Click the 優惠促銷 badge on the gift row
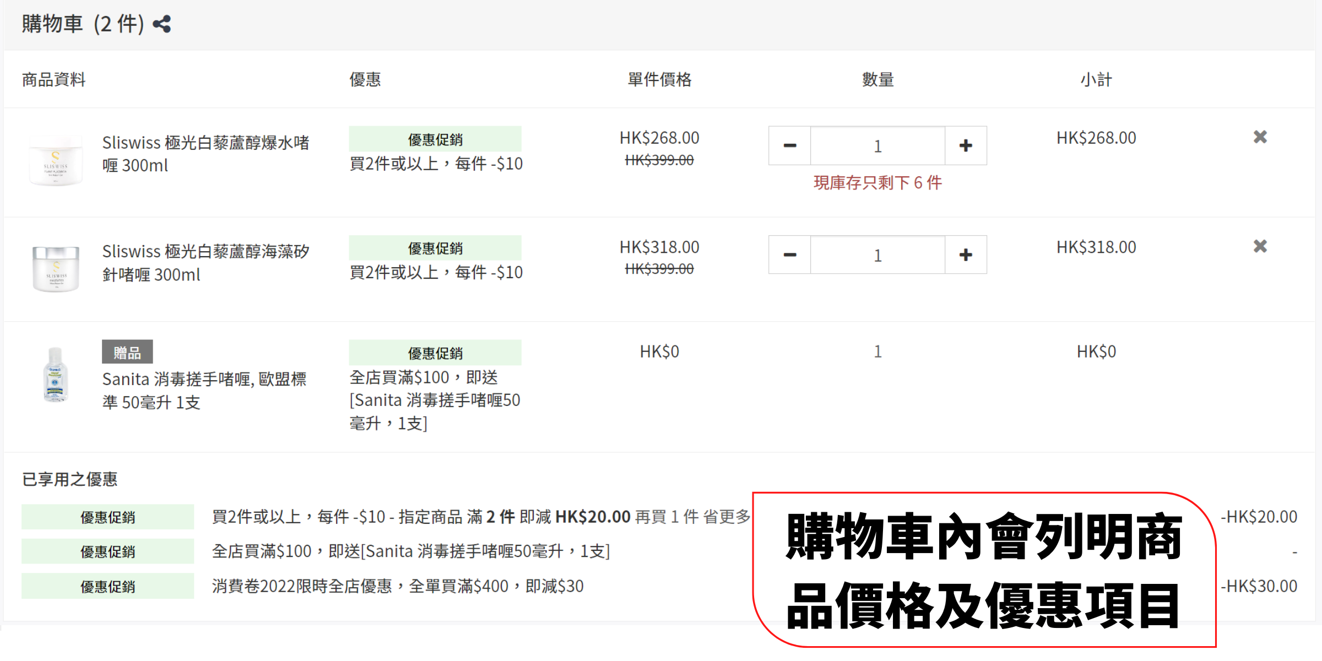The image size is (1322, 661). coord(435,353)
